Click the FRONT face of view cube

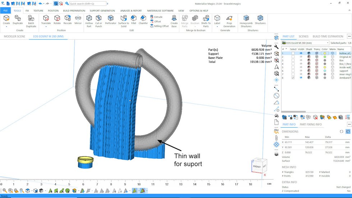[x=256, y=166]
